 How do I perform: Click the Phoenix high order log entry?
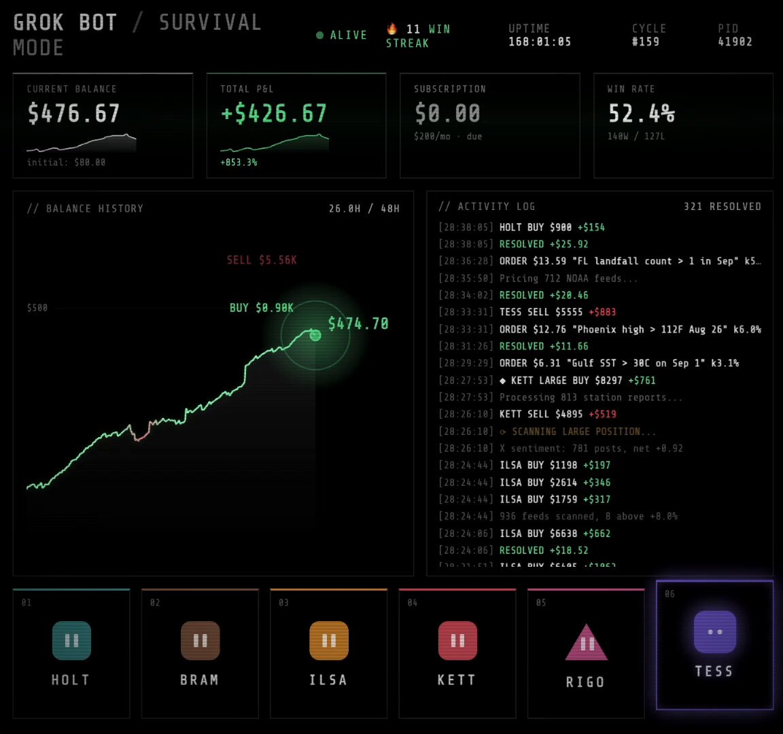[599, 329]
